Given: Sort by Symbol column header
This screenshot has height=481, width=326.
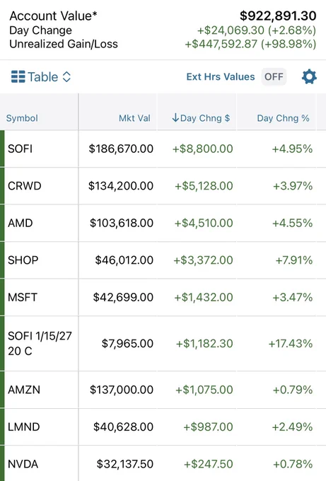Looking at the screenshot, I should [22, 118].
